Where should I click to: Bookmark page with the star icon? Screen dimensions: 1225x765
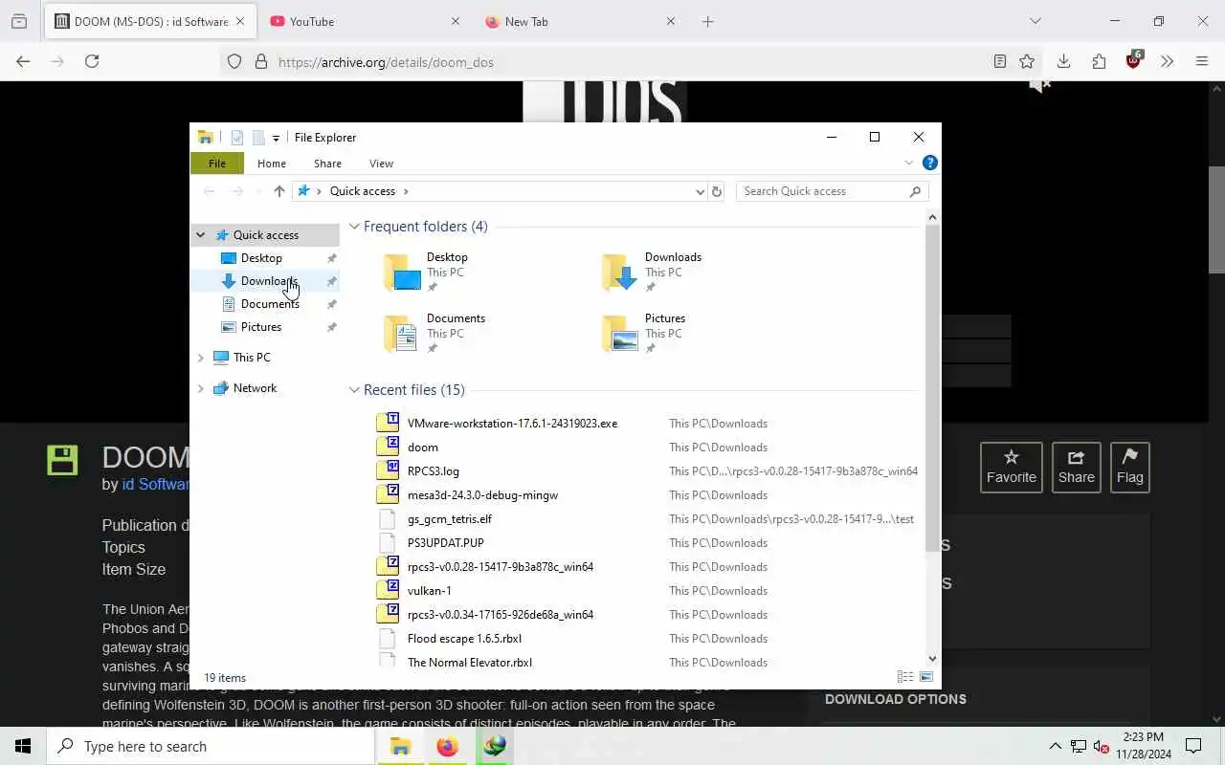pos(1027,61)
